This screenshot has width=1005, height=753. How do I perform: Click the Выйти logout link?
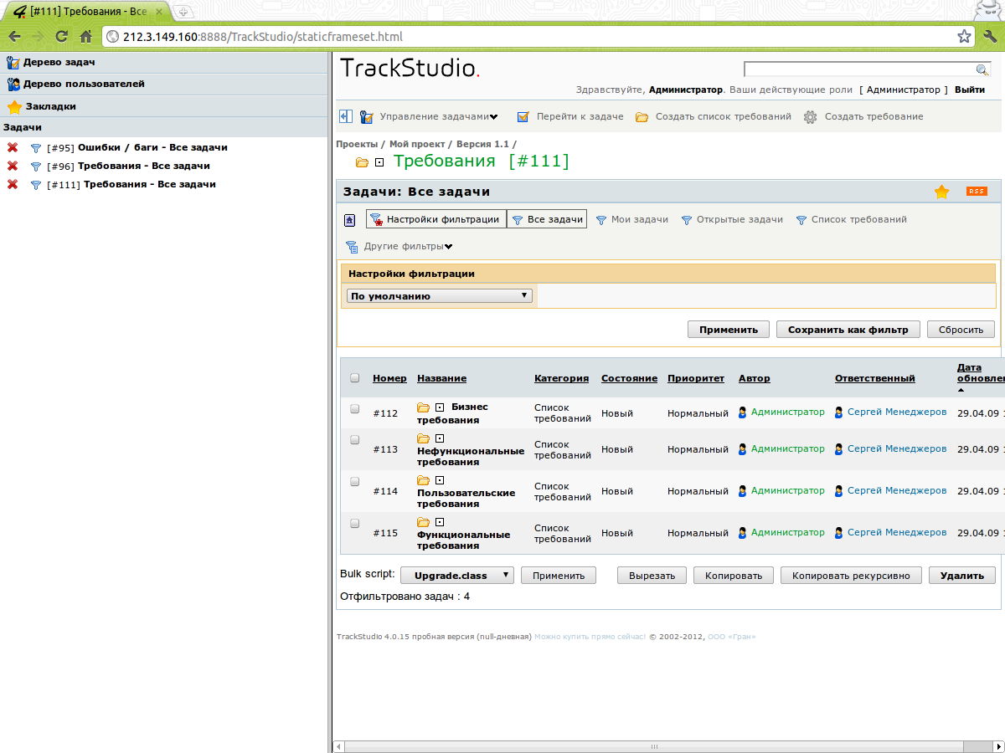pos(970,90)
